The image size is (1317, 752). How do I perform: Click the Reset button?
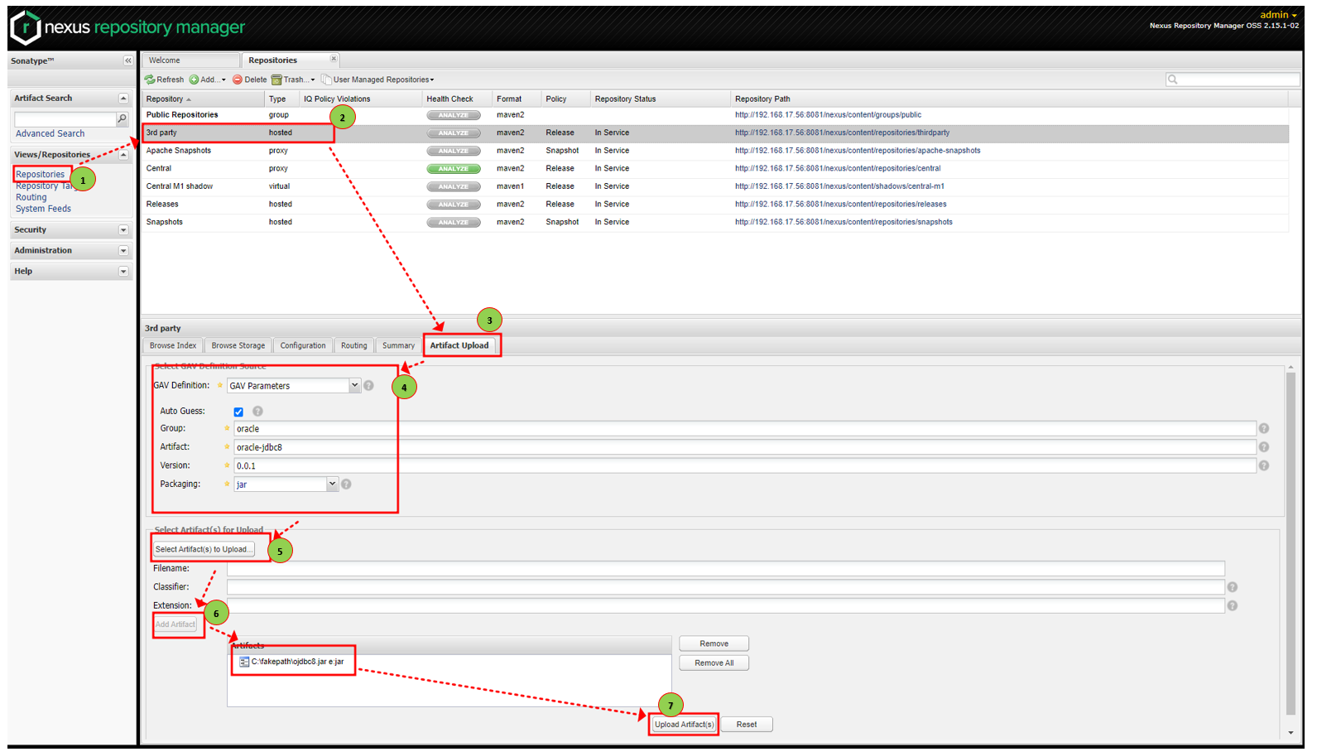747,725
